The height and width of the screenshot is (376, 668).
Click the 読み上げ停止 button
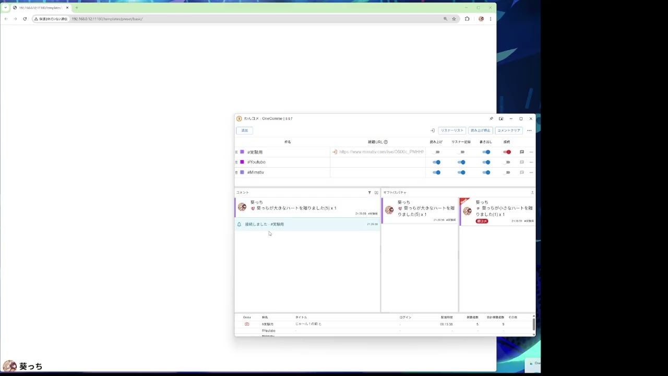point(480,131)
